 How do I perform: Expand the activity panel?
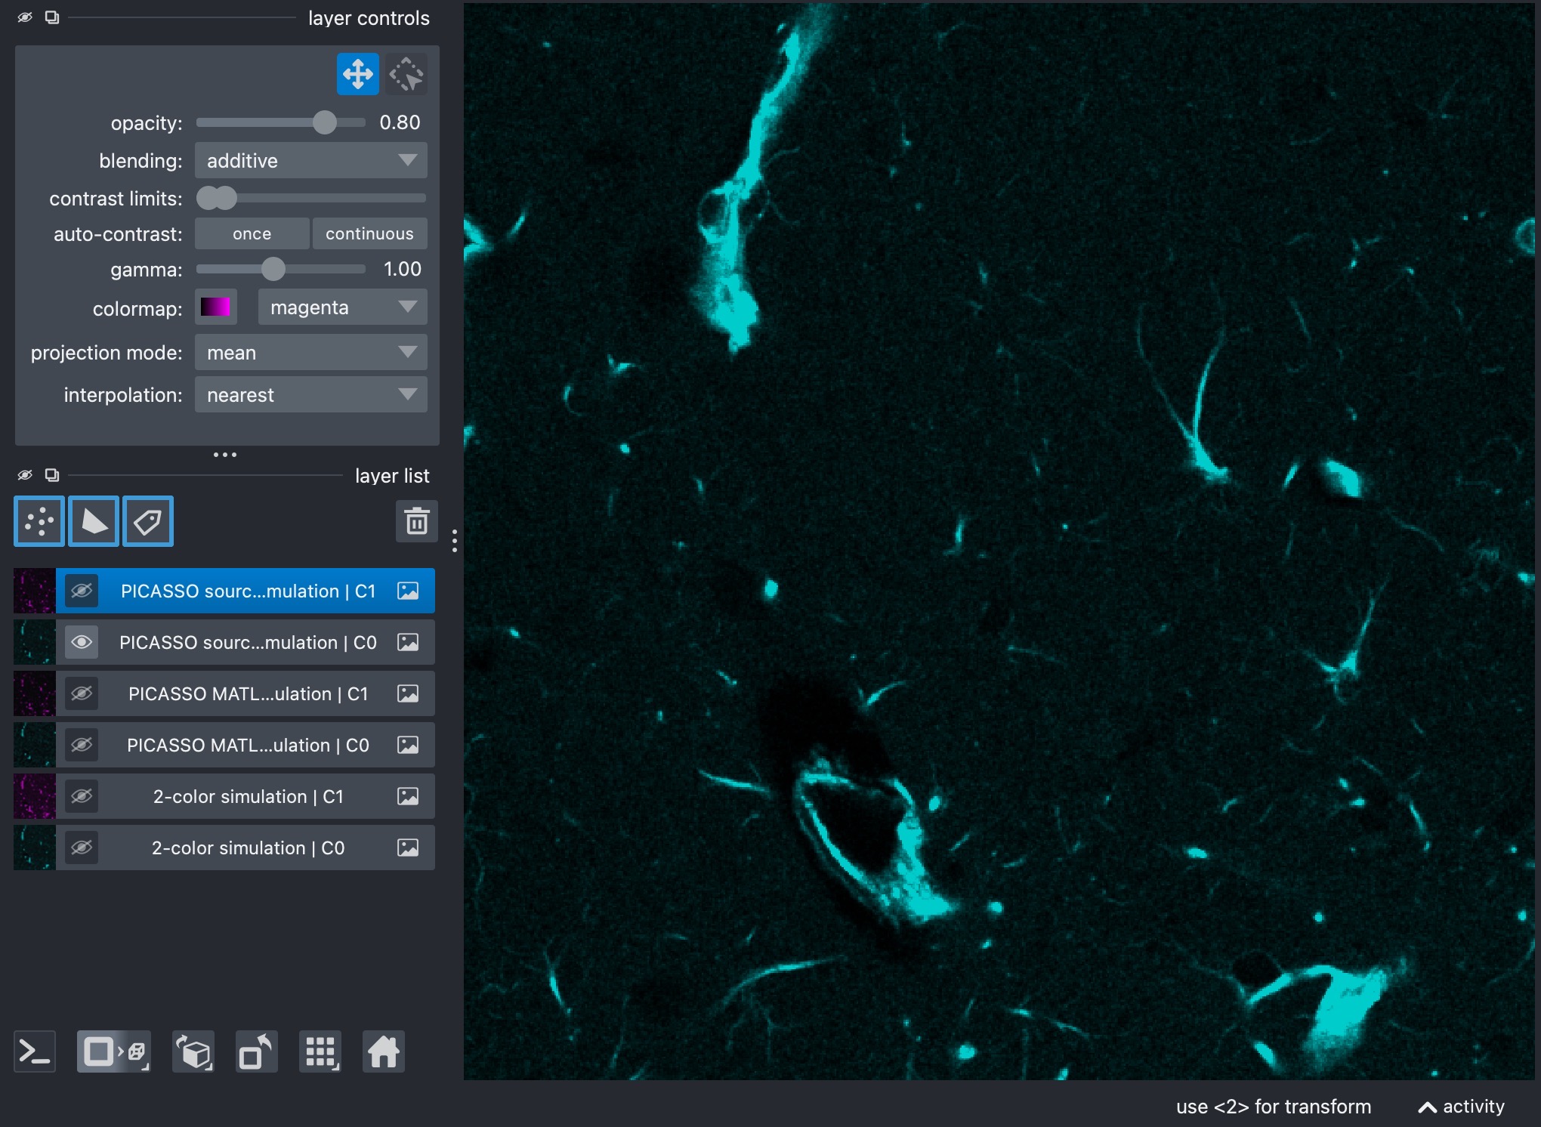pyautogui.click(x=1461, y=1107)
